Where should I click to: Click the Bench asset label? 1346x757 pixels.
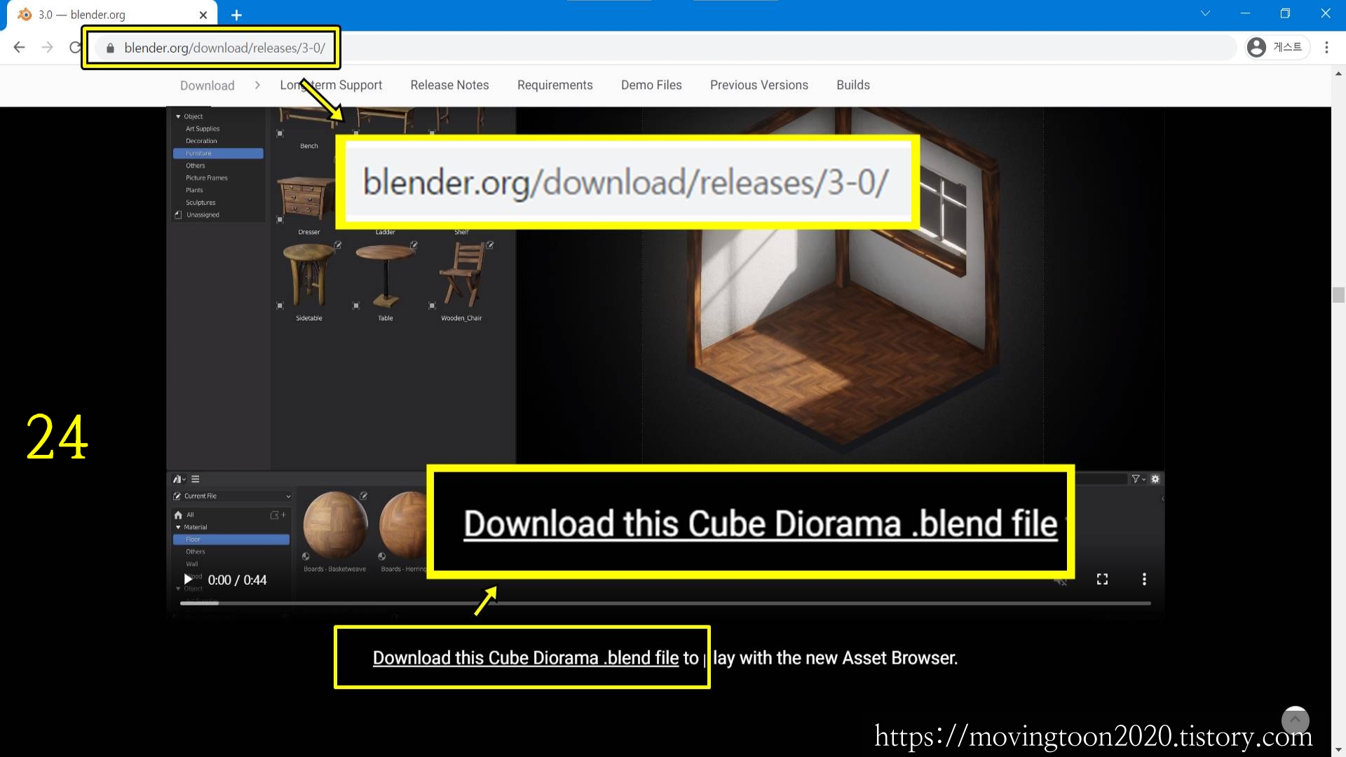pyautogui.click(x=309, y=146)
